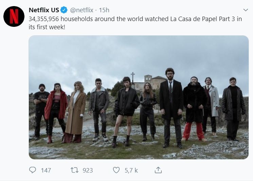Image resolution: width=253 pixels, height=181 pixels.
Task: View the 923 retweets count
Action: (x=88, y=170)
